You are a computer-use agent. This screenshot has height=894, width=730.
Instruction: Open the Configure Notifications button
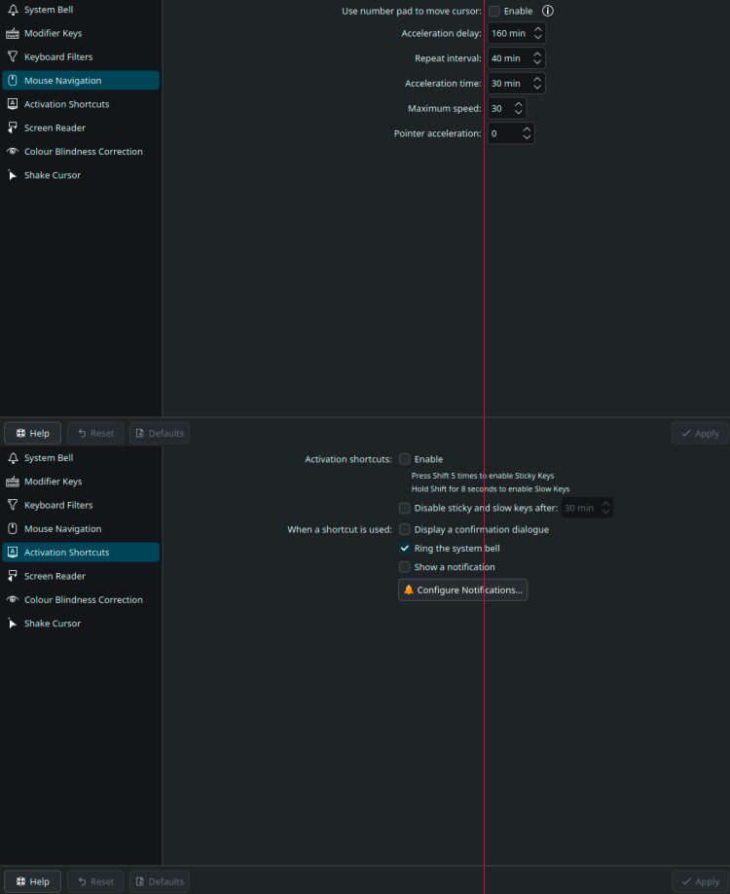point(463,590)
